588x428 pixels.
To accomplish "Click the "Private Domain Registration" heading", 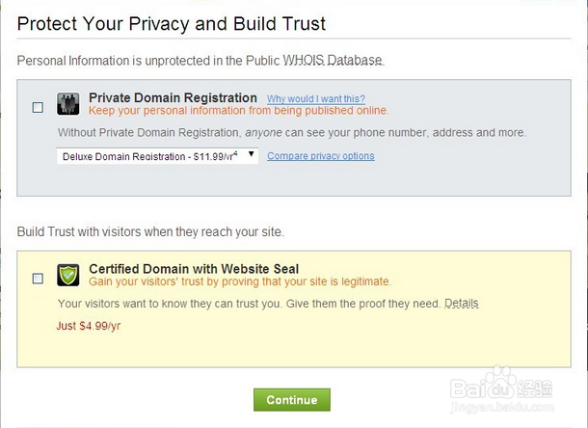I will coord(173,97).
